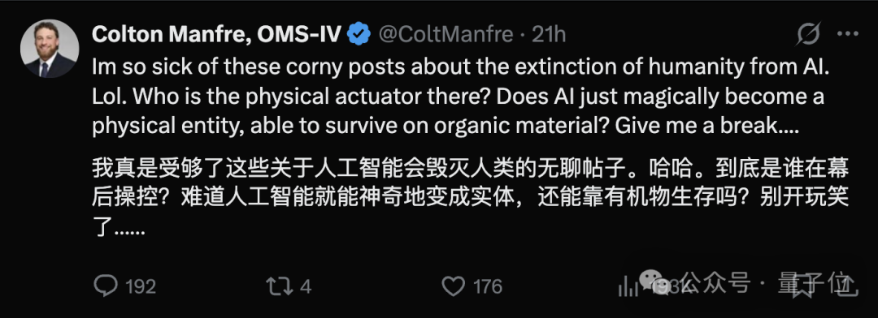The width and height of the screenshot is (878, 318).
Task: Click the blue verified badge
Action: pyautogui.click(x=359, y=35)
